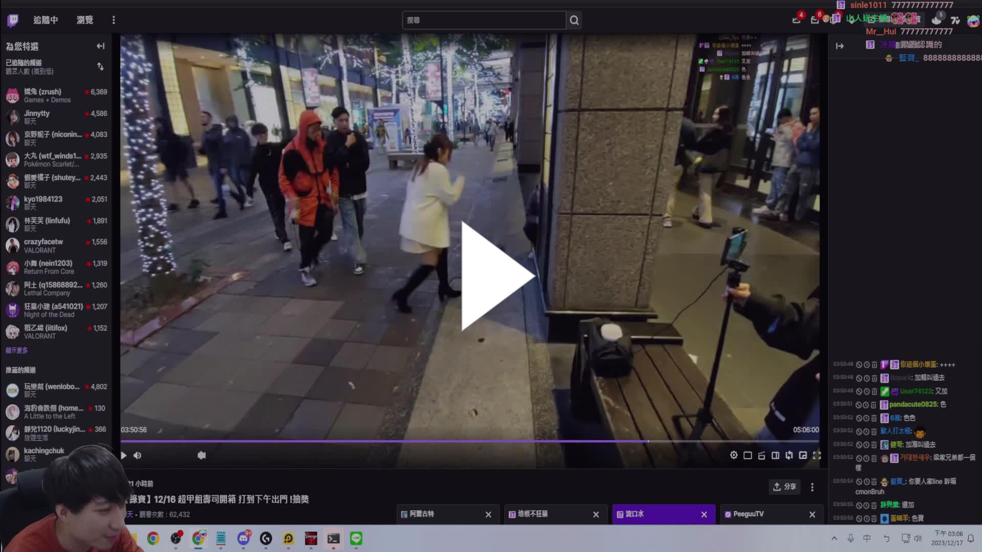Create a clip with the clapperboard icon
982x552 pixels.
click(x=761, y=455)
